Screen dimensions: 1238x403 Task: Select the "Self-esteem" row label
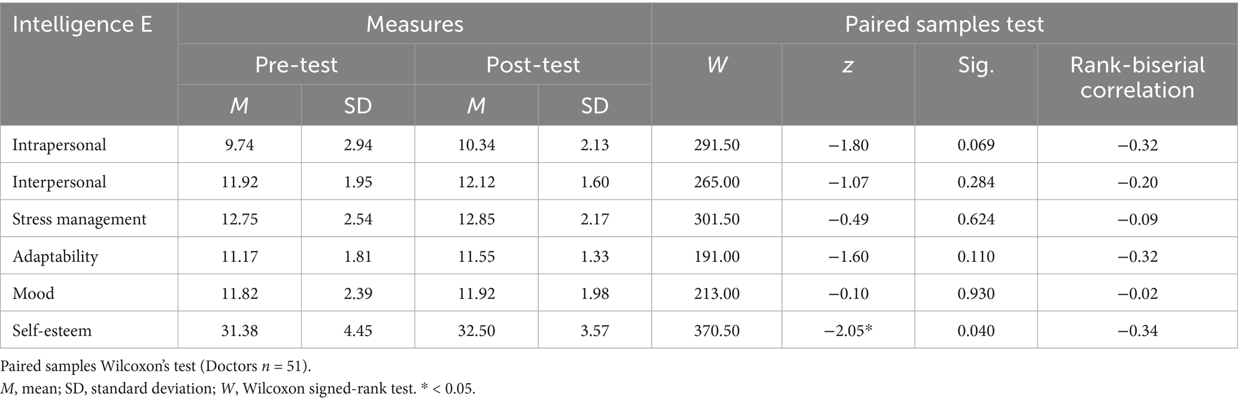(x=52, y=331)
